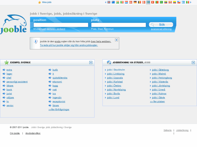
Task: Choose the India flag icon
Action: click(118, 2)
